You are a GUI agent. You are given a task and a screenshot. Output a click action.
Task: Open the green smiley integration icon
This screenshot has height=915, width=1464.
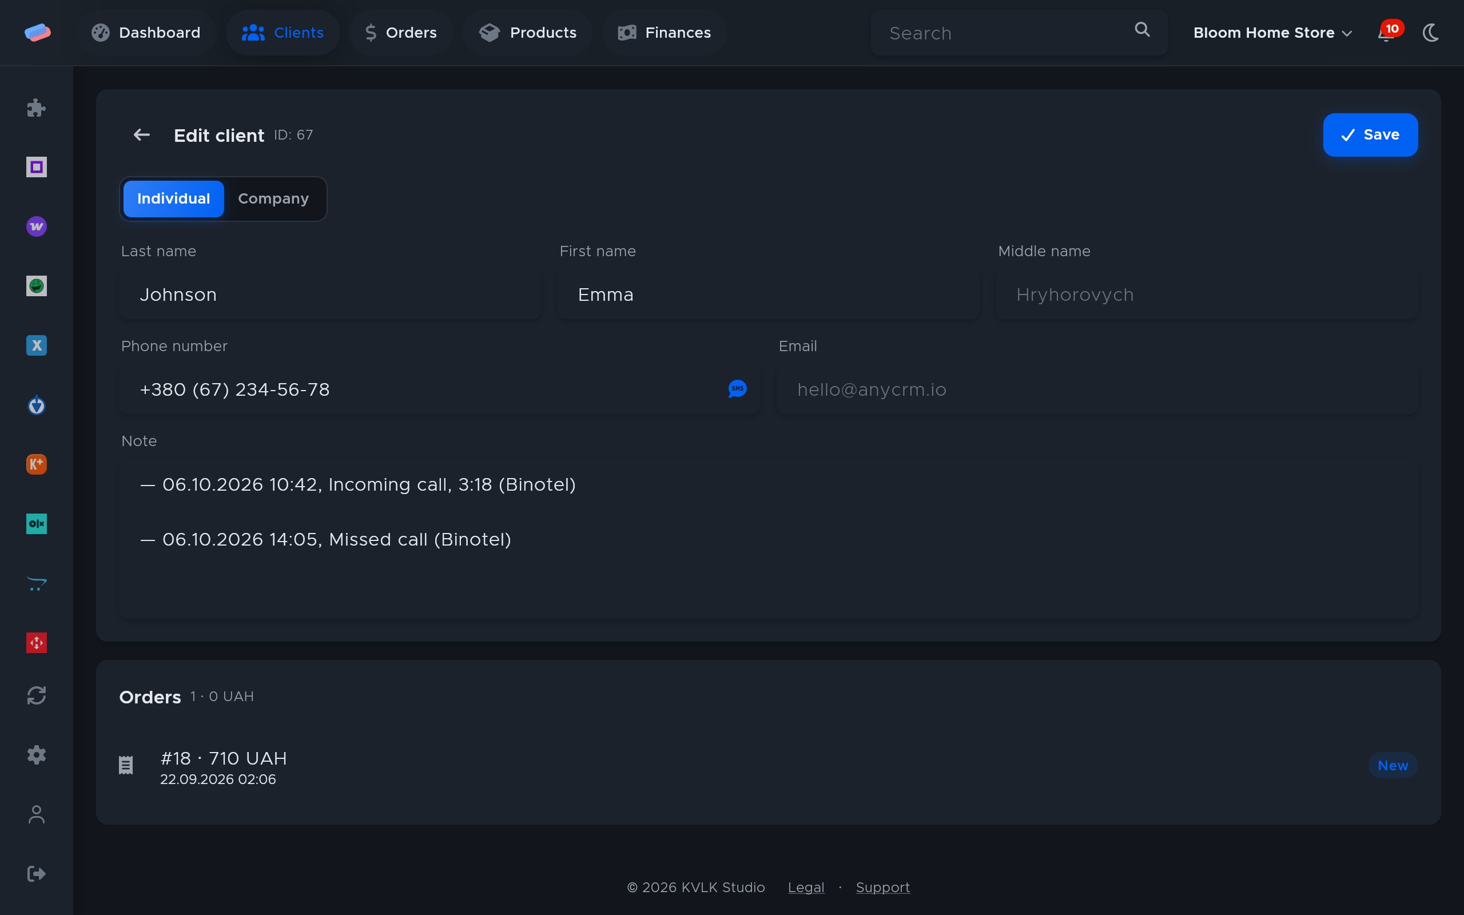(36, 285)
